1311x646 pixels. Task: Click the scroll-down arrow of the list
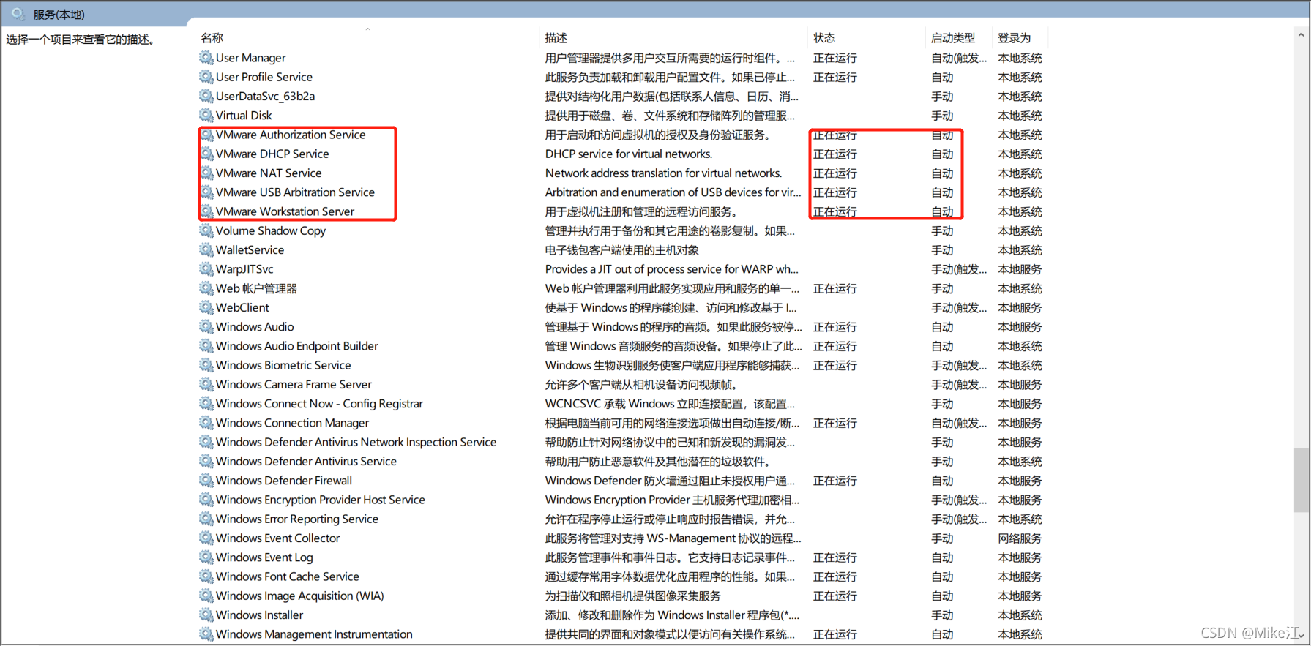tap(1301, 635)
